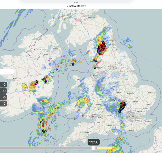
Task: Click the Armagh label on the map
Action: click(46, 54)
